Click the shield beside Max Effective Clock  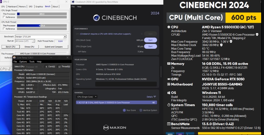click(x=221, y=45)
